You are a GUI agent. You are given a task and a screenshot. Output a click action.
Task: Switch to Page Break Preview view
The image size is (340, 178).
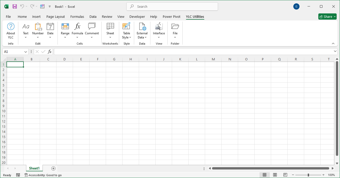coord(285,175)
